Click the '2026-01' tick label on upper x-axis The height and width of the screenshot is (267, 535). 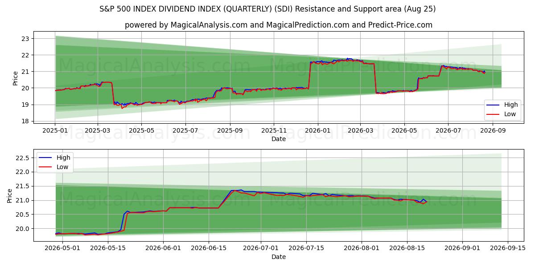click(317, 131)
